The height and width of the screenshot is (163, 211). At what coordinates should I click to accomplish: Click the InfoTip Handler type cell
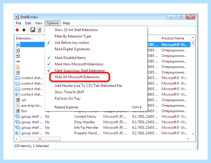pyautogui.click(x=86, y=127)
